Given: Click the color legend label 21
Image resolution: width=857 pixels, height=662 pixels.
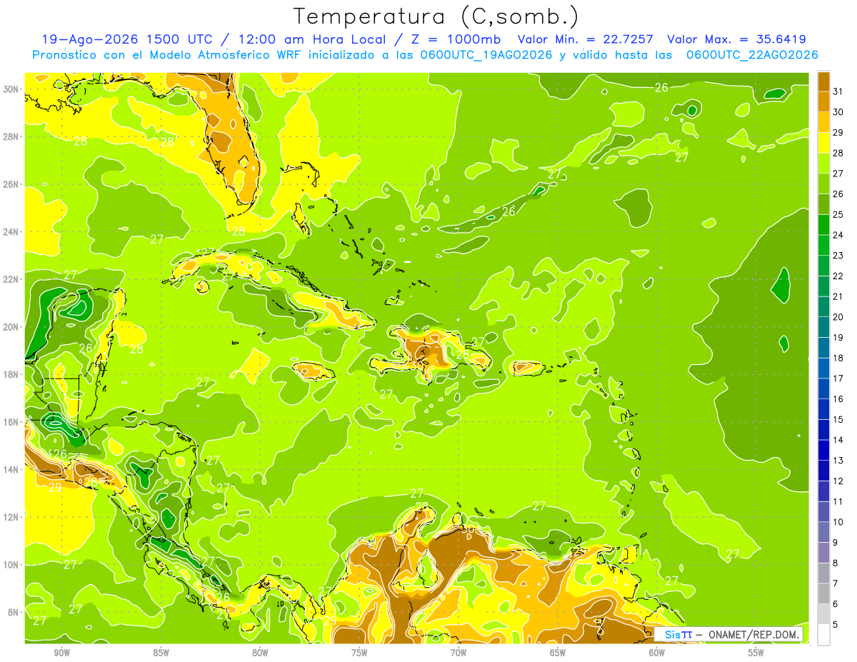Looking at the screenshot, I should point(838,296).
